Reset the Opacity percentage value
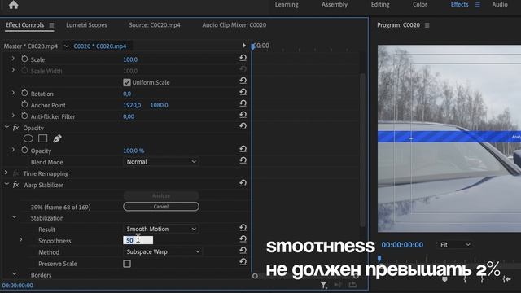This screenshot has width=521, height=293. (243, 149)
